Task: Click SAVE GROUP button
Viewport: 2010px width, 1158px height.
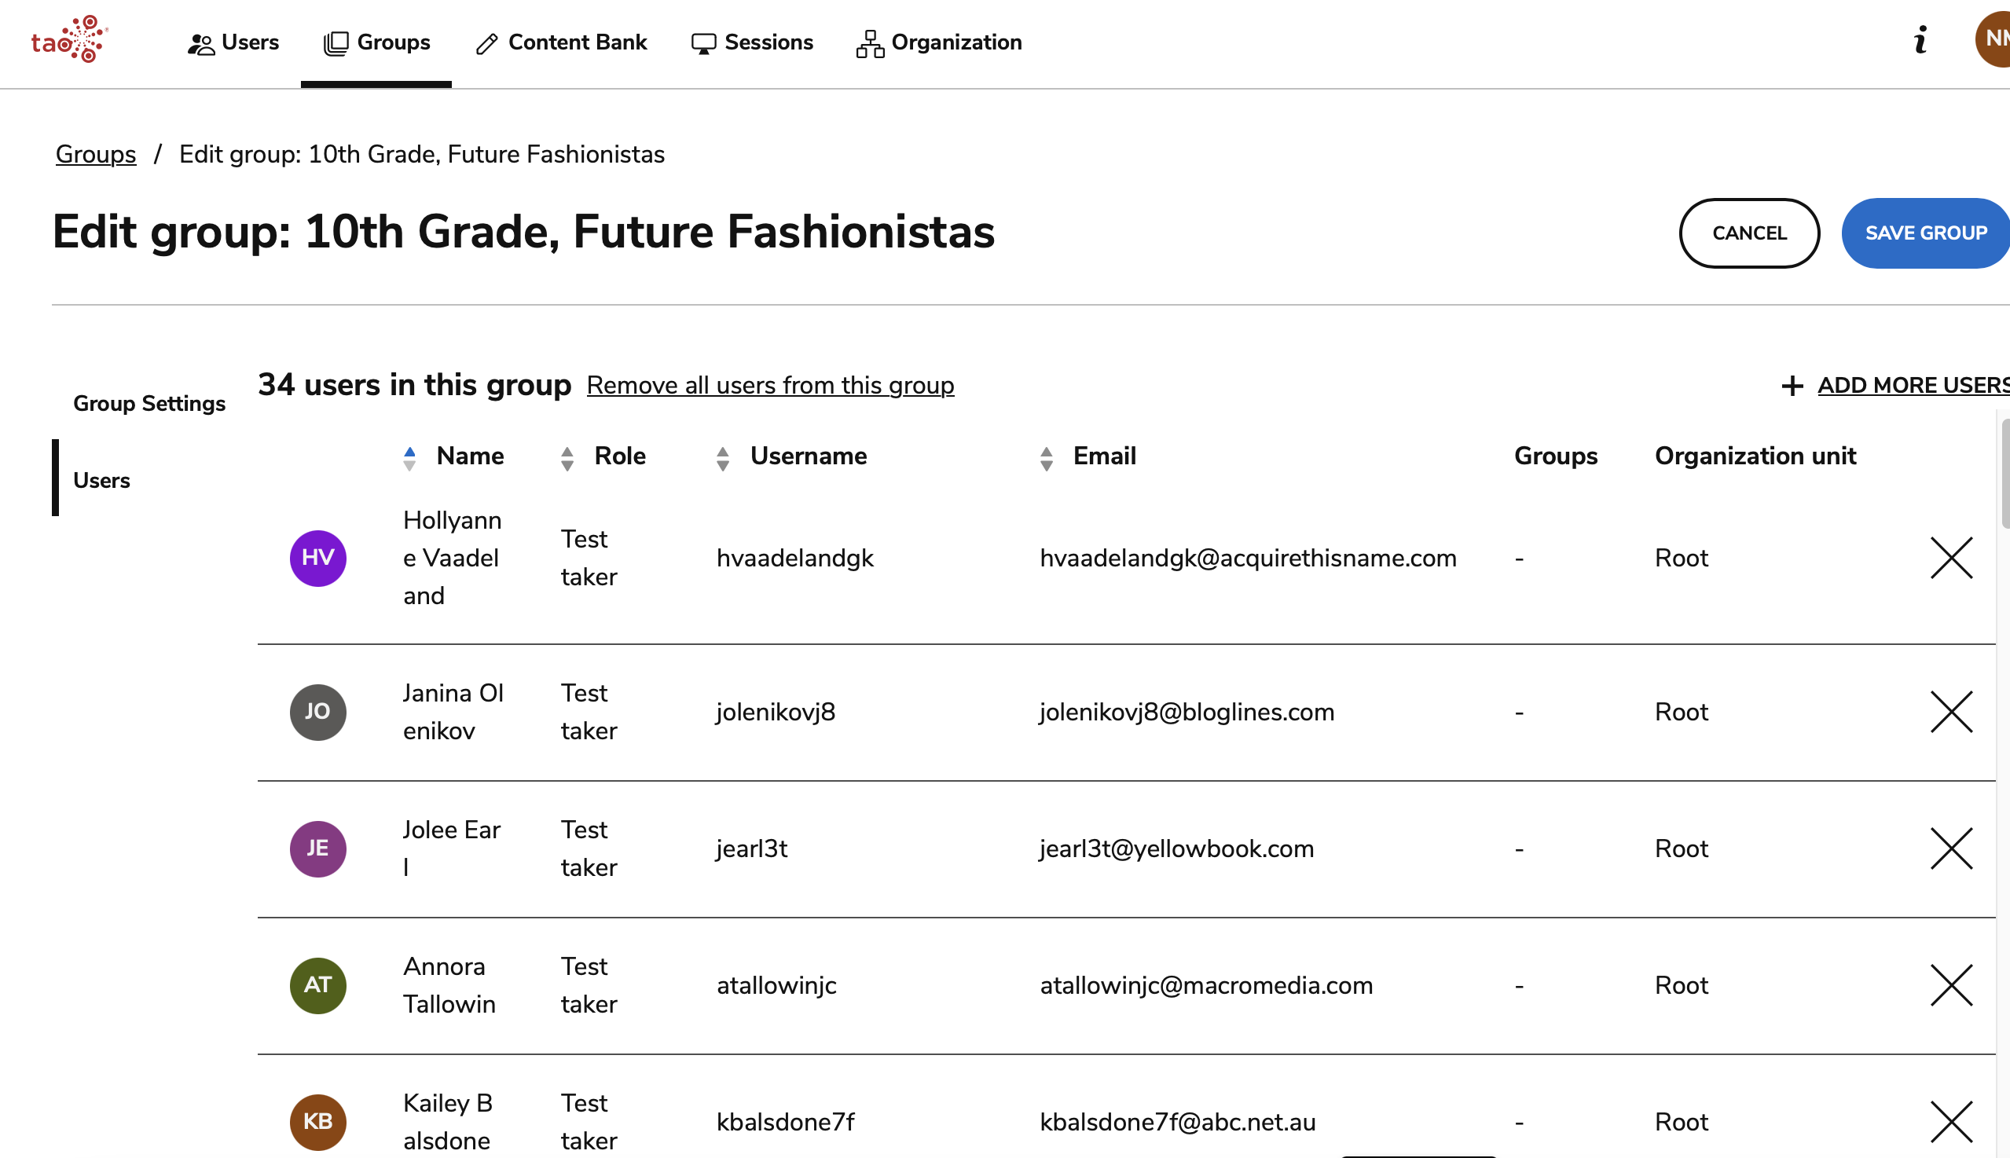Action: pyautogui.click(x=1926, y=232)
